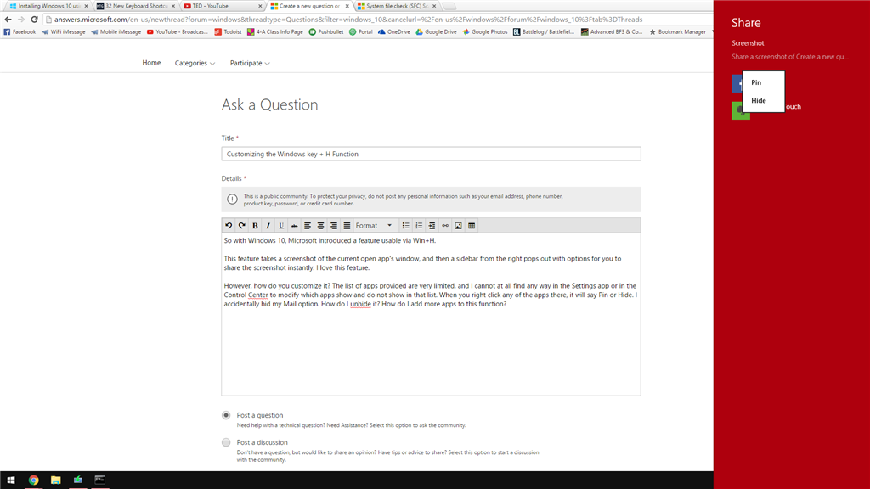Open the Windows Start menu

point(10,481)
